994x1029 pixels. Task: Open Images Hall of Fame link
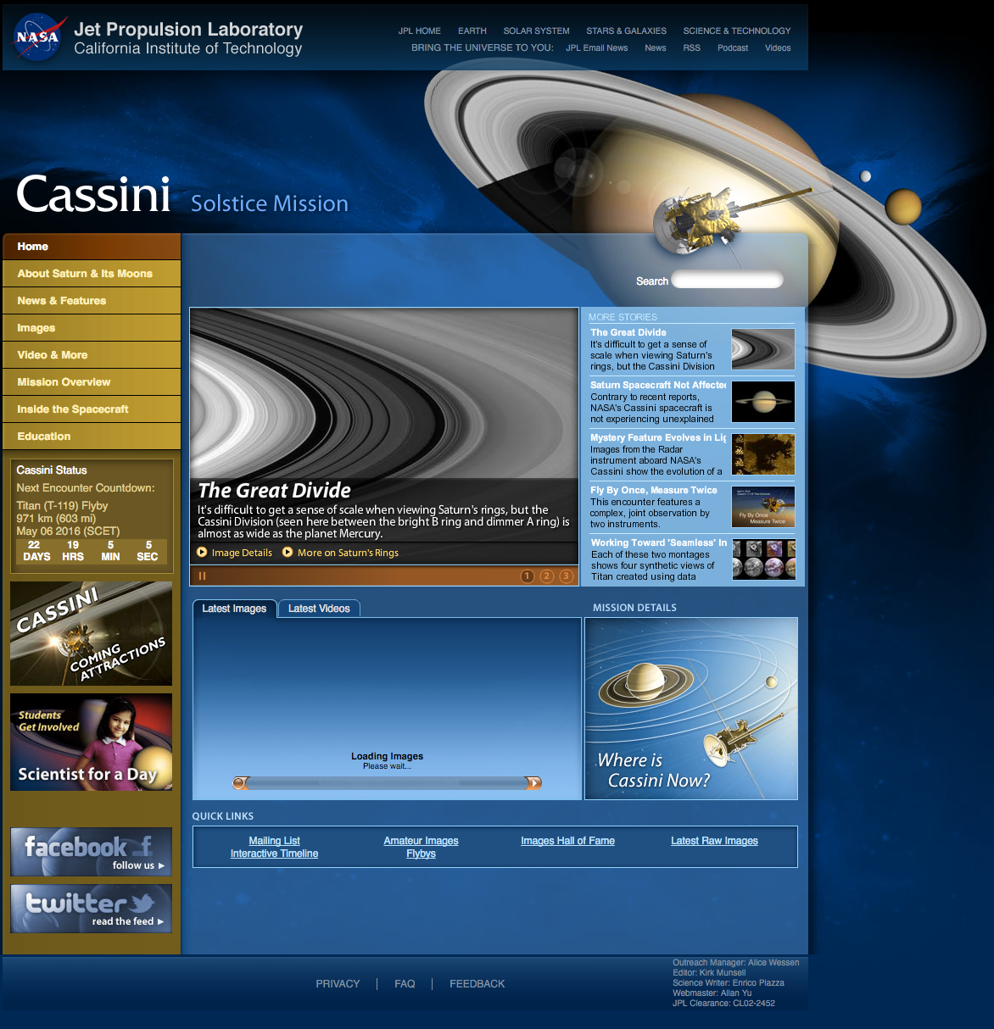567,841
